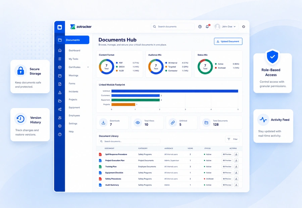Click the green Equipment bar in chart

tap(136, 100)
